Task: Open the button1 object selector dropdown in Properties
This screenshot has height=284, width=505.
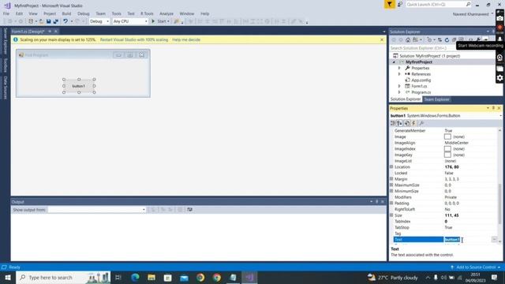Action: [x=500, y=116]
